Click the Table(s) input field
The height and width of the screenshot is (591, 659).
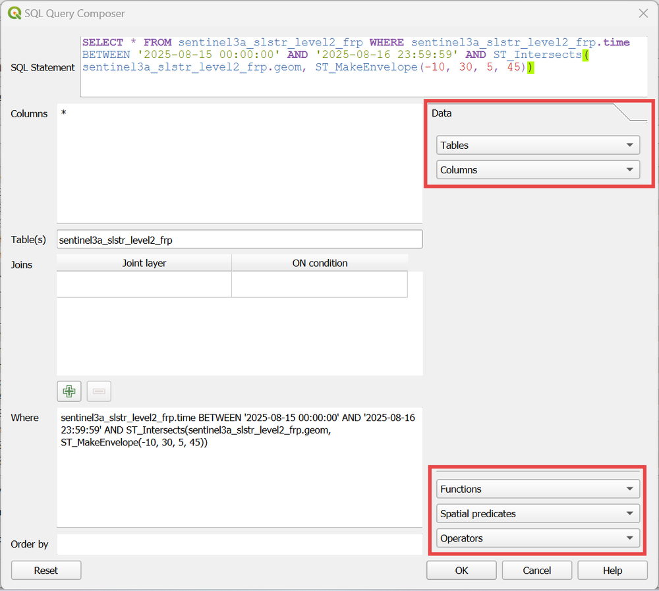tap(240, 240)
